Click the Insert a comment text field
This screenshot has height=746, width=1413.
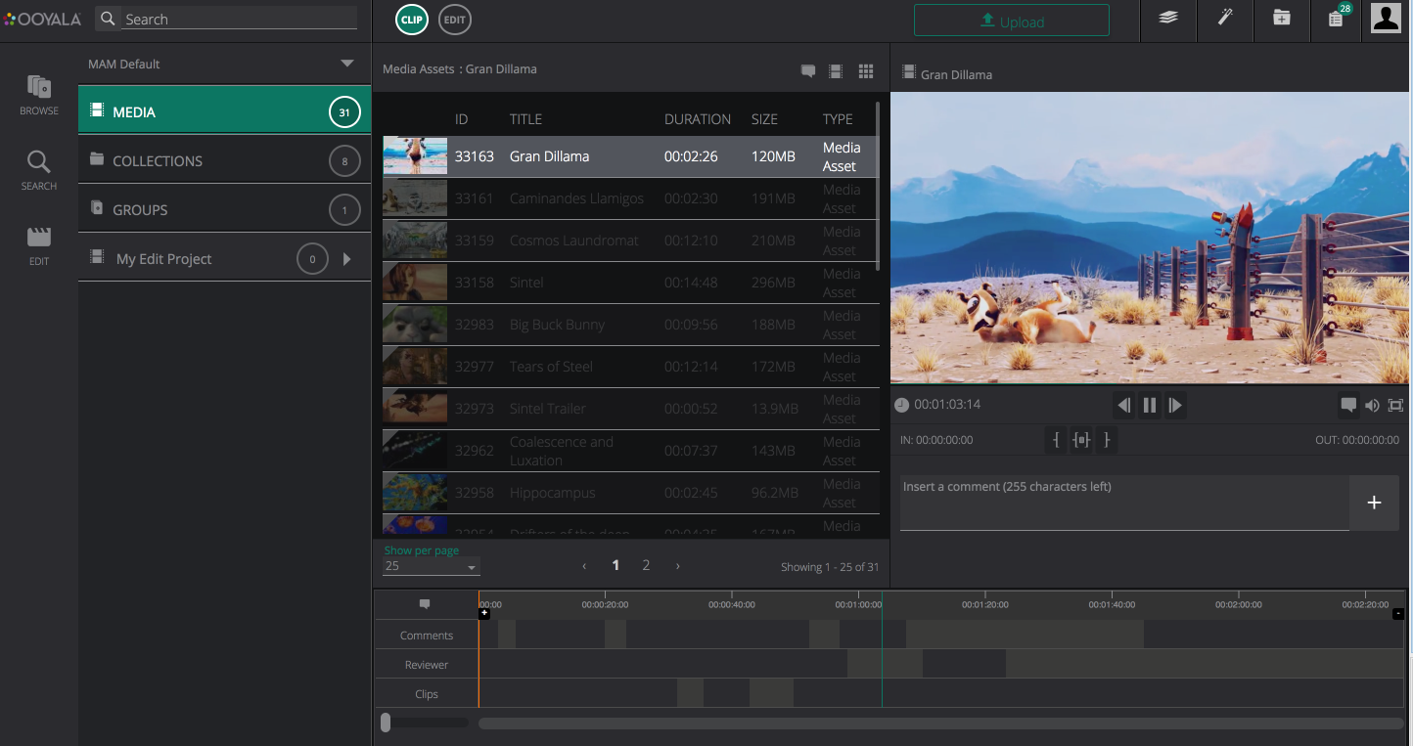[x=1123, y=503]
